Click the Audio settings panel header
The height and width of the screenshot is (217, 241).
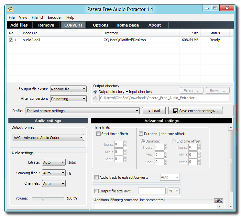pos(48,121)
